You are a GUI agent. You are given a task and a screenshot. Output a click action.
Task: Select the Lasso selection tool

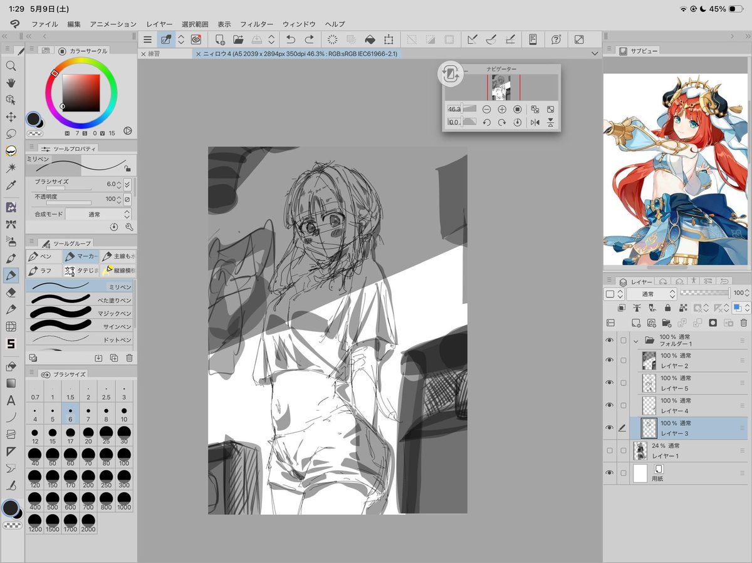(11, 134)
